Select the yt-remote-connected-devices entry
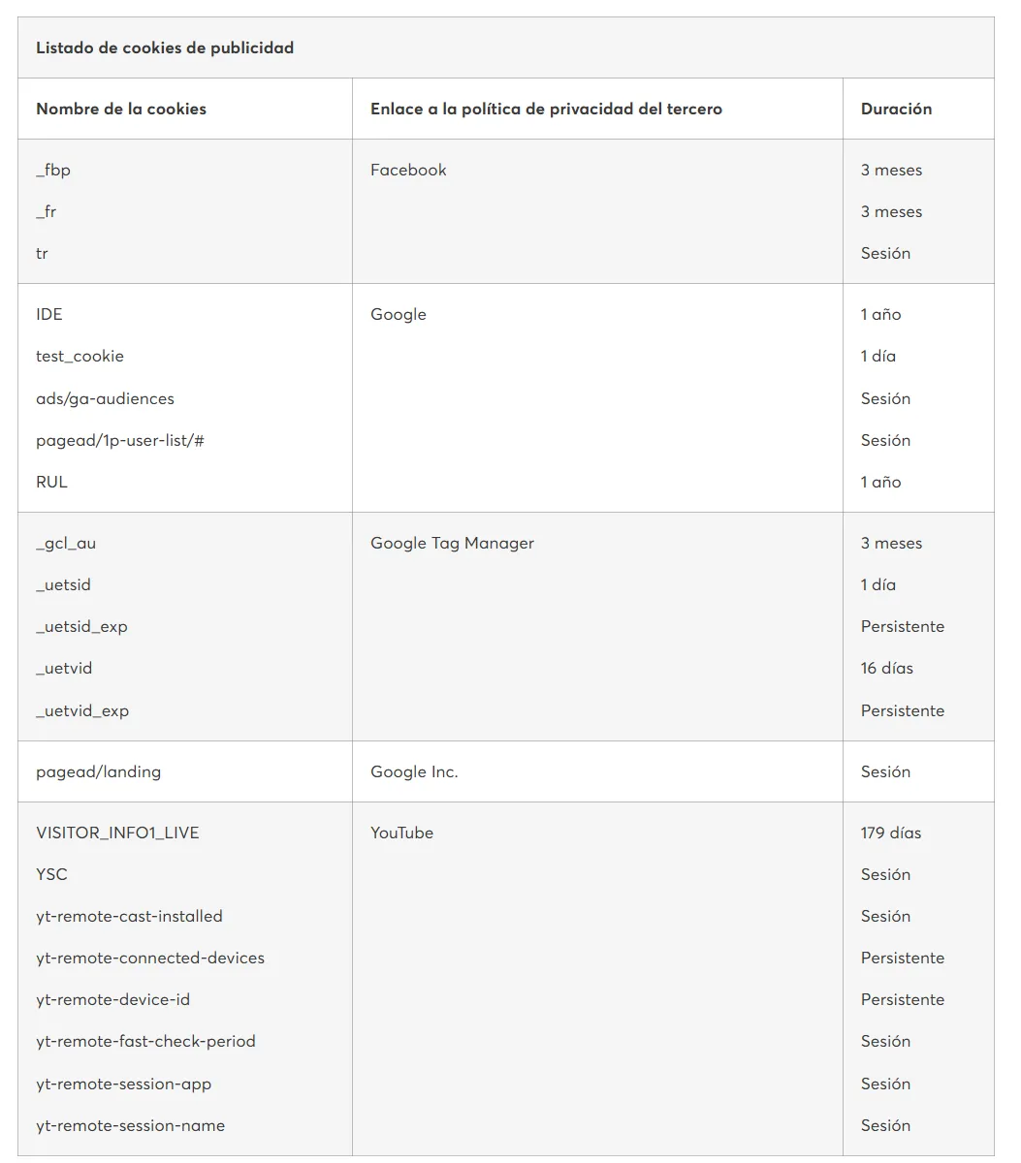This screenshot has height=1163, width=1021. pos(150,958)
